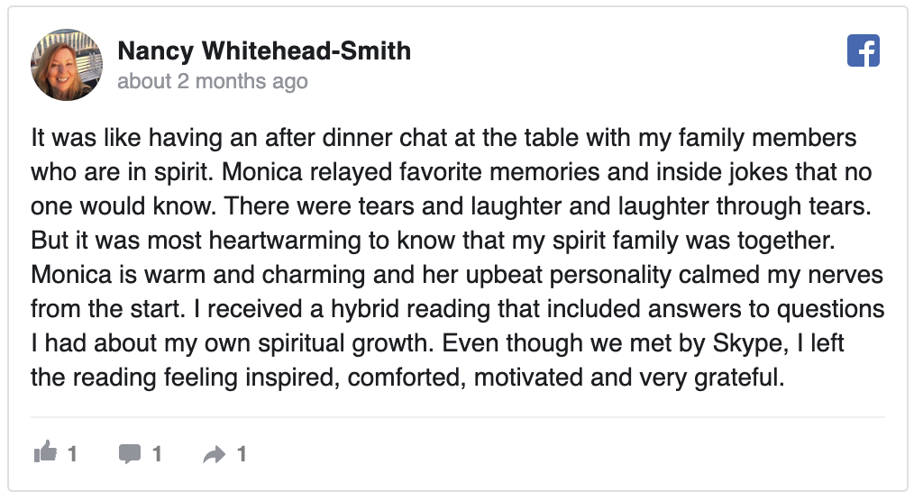Open Nancy Whitehead-Smith's profile photo

(x=66, y=66)
